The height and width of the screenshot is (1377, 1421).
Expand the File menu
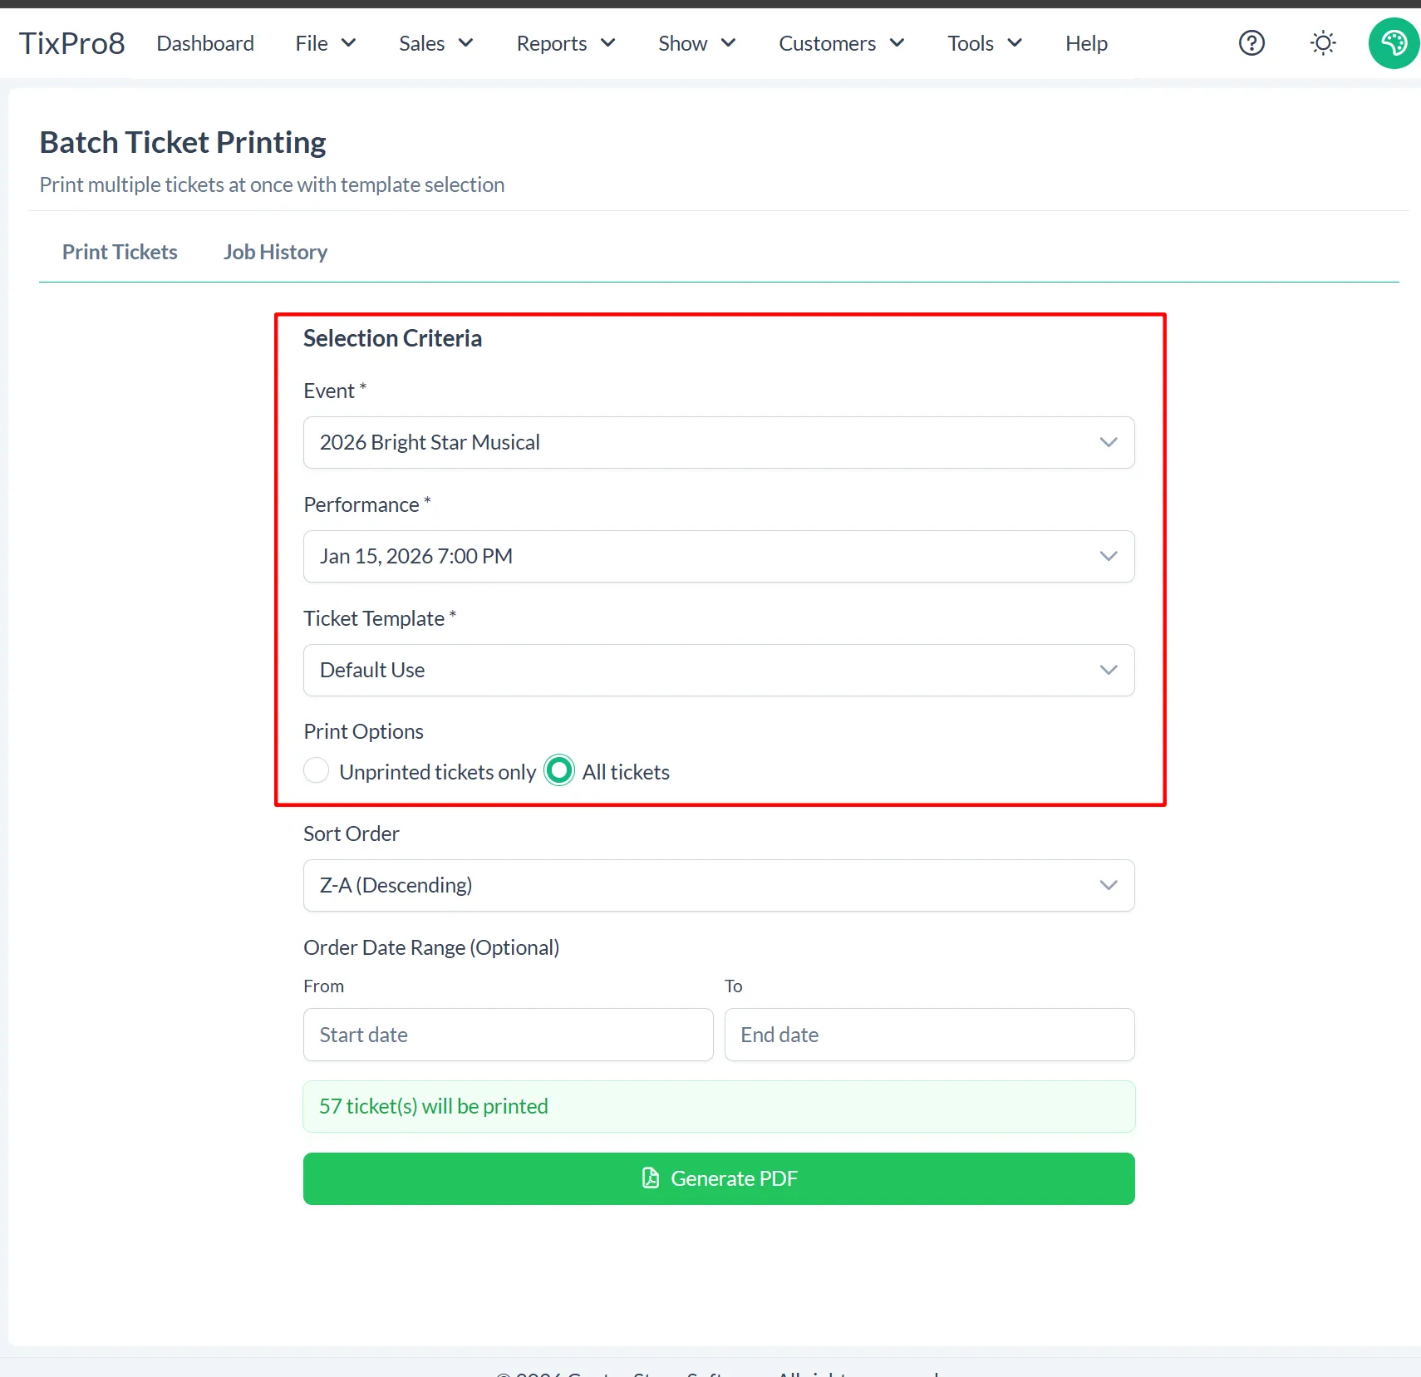click(x=326, y=43)
